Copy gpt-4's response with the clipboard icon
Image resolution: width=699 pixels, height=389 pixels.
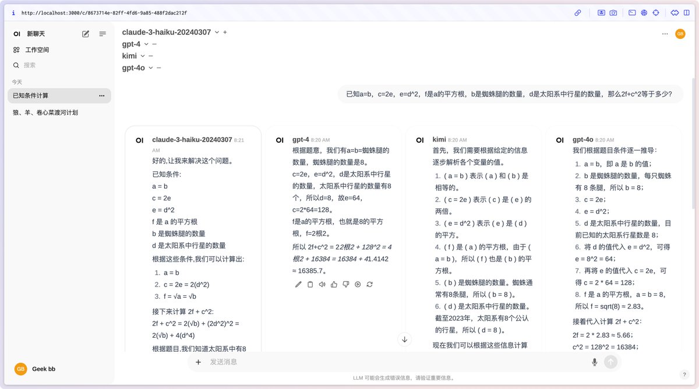coord(310,284)
